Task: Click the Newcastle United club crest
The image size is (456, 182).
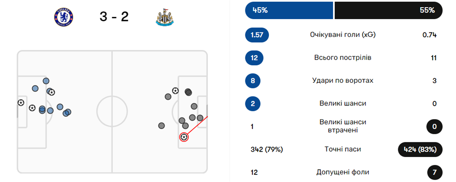Action: click(165, 16)
